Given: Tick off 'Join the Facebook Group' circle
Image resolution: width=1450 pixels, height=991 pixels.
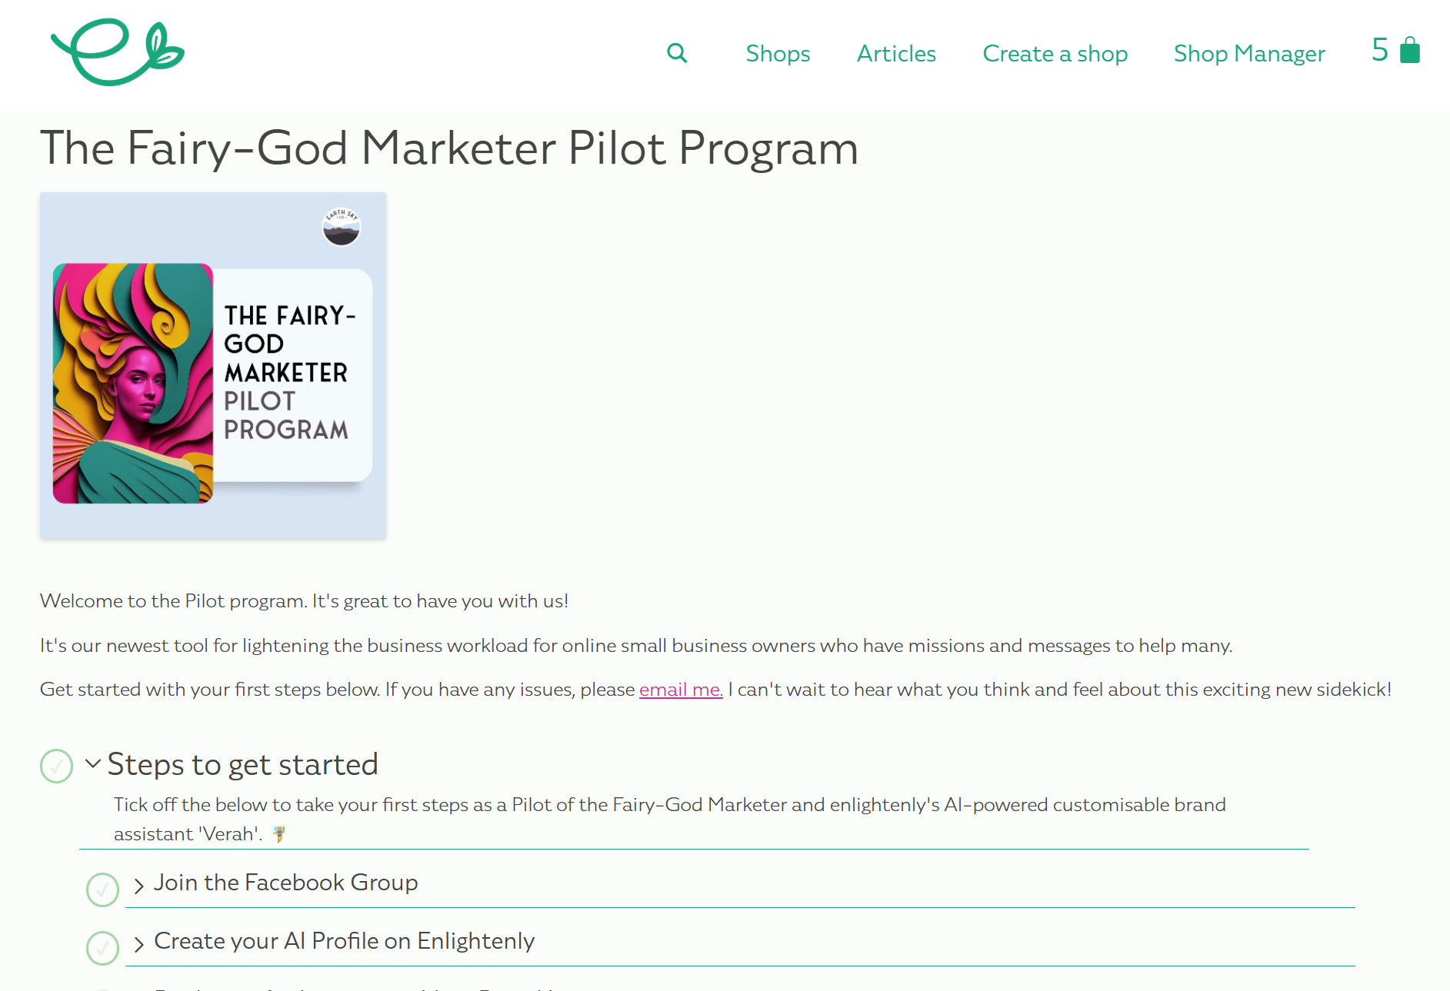Looking at the screenshot, I should (102, 890).
